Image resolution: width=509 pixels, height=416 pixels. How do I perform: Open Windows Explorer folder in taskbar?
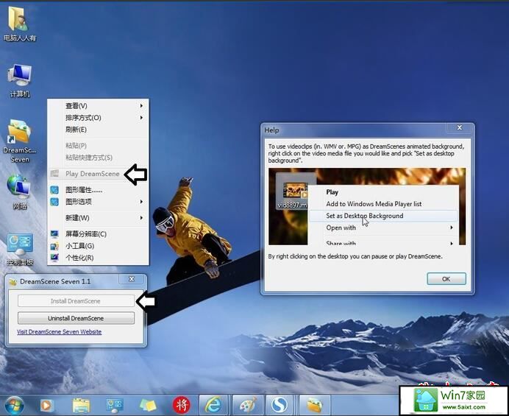coord(81,405)
